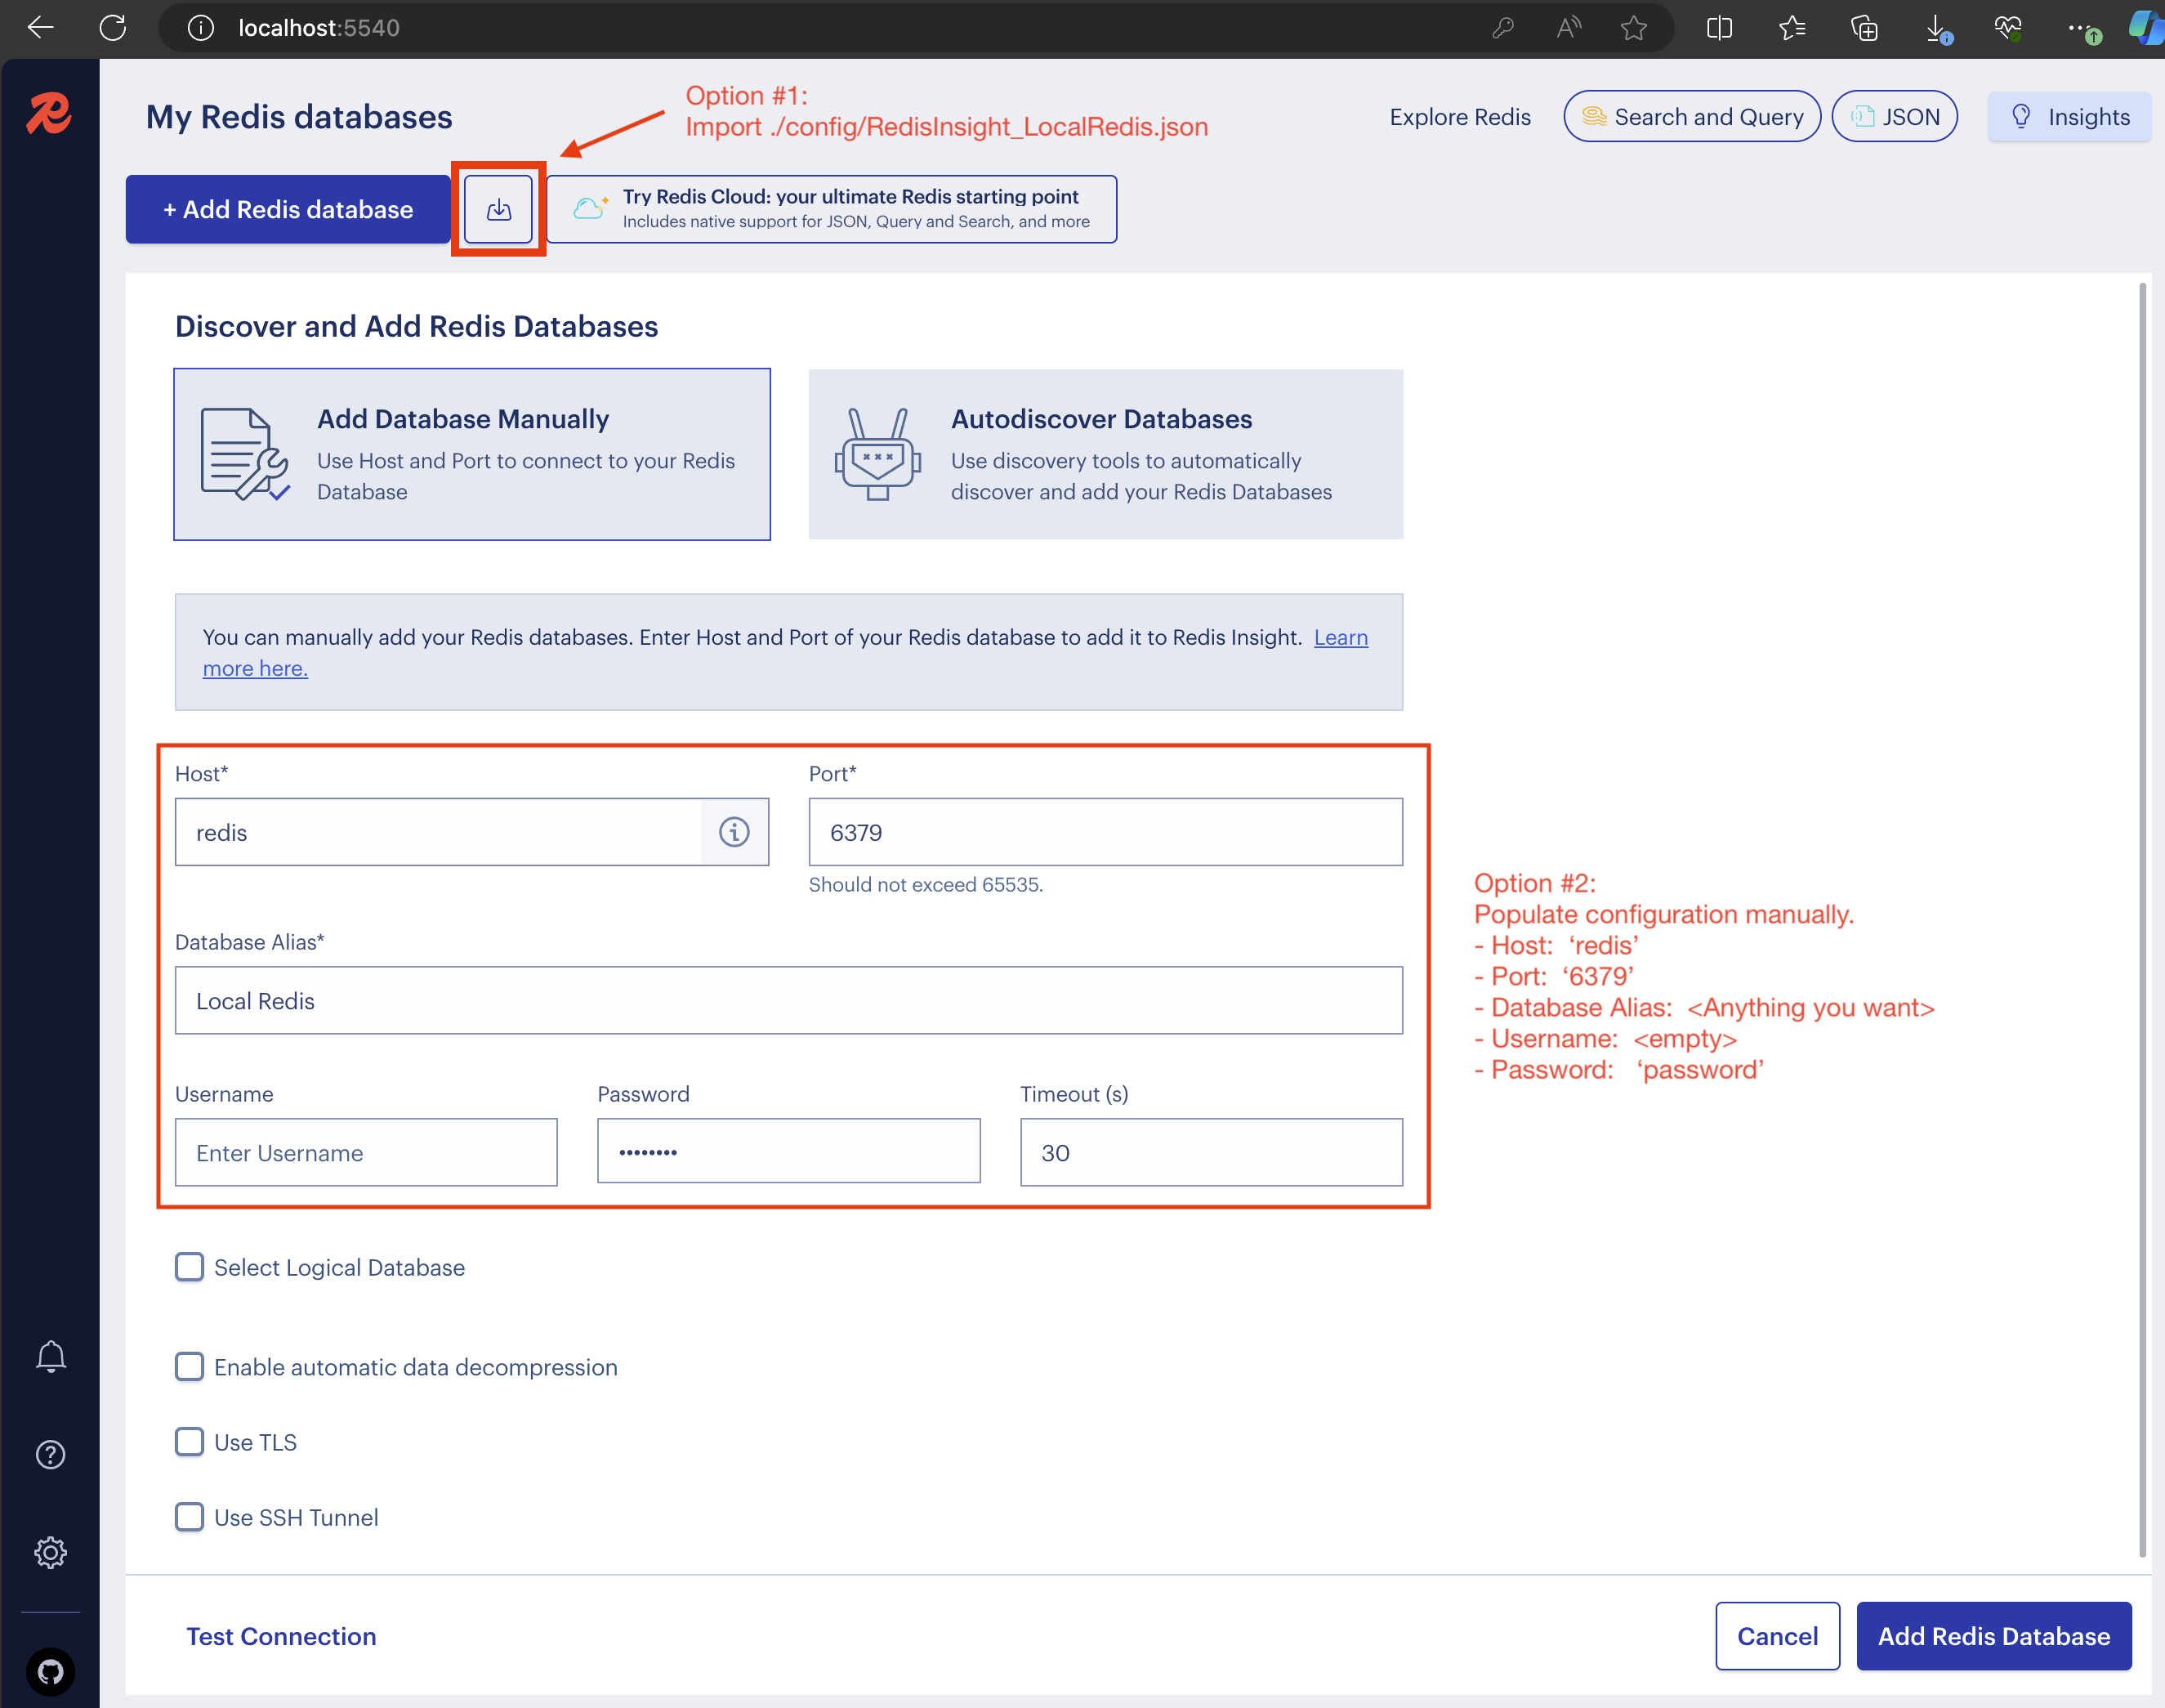Click into the Timeout field
Image resolution: width=2165 pixels, height=1708 pixels.
[x=1212, y=1153]
